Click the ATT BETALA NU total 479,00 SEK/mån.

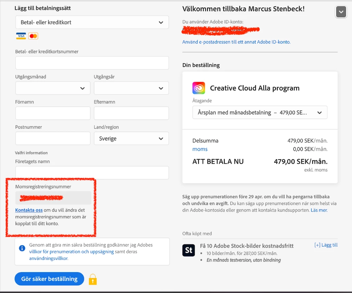[x=301, y=162]
